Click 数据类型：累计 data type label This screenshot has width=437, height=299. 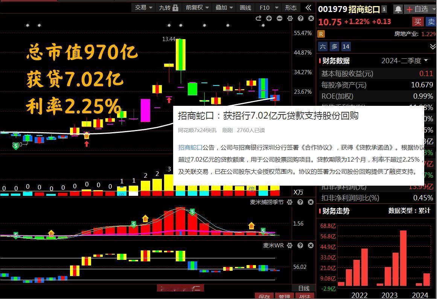[x=410, y=211]
